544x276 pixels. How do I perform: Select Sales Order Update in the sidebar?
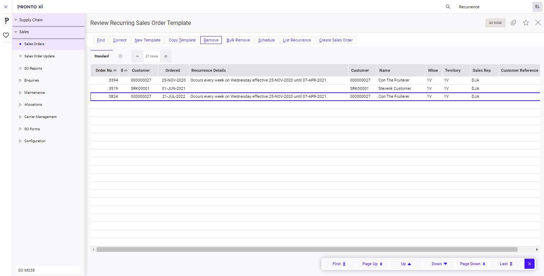coord(39,56)
